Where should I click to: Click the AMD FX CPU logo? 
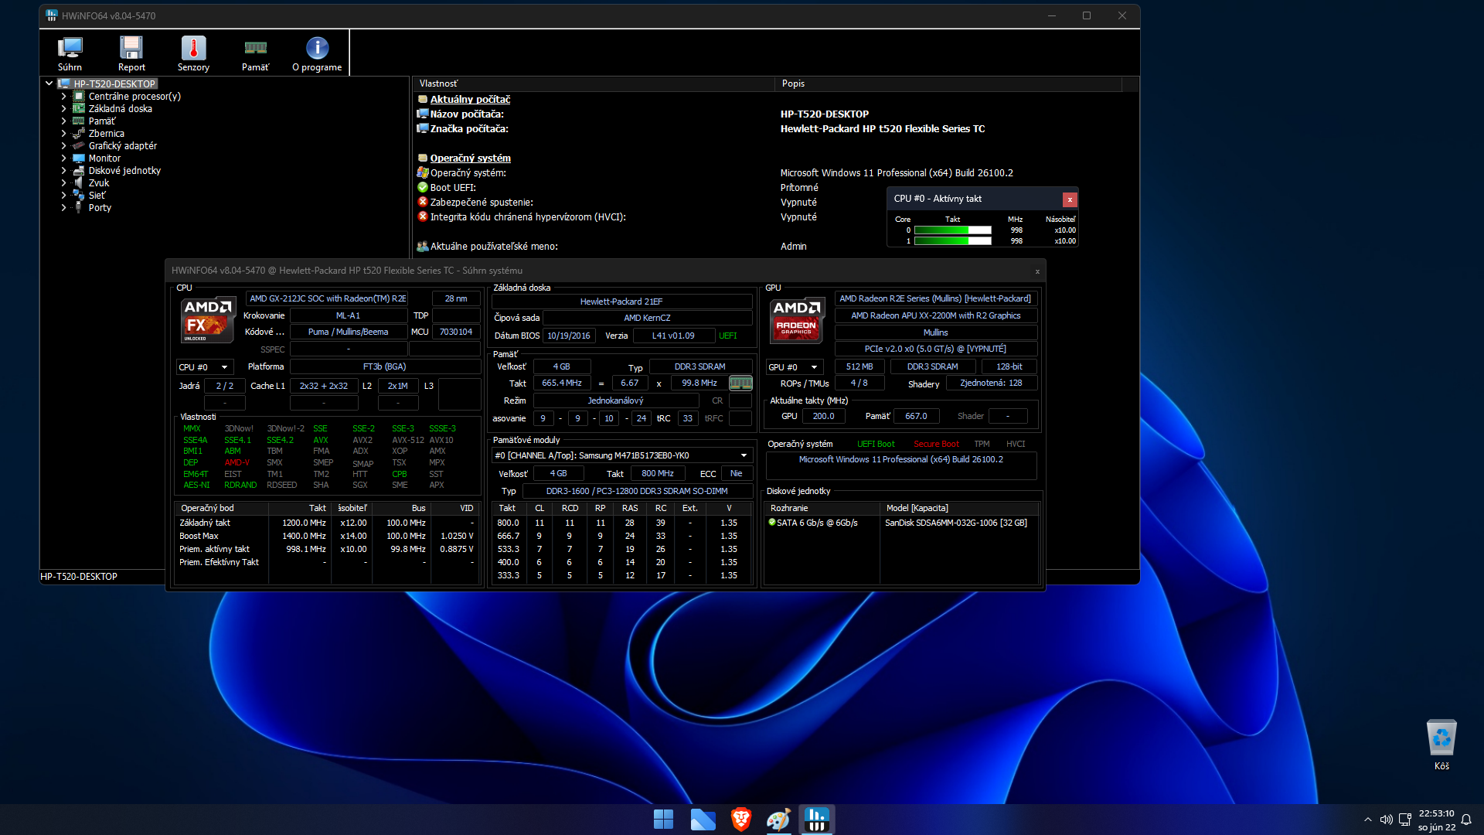pos(207,319)
